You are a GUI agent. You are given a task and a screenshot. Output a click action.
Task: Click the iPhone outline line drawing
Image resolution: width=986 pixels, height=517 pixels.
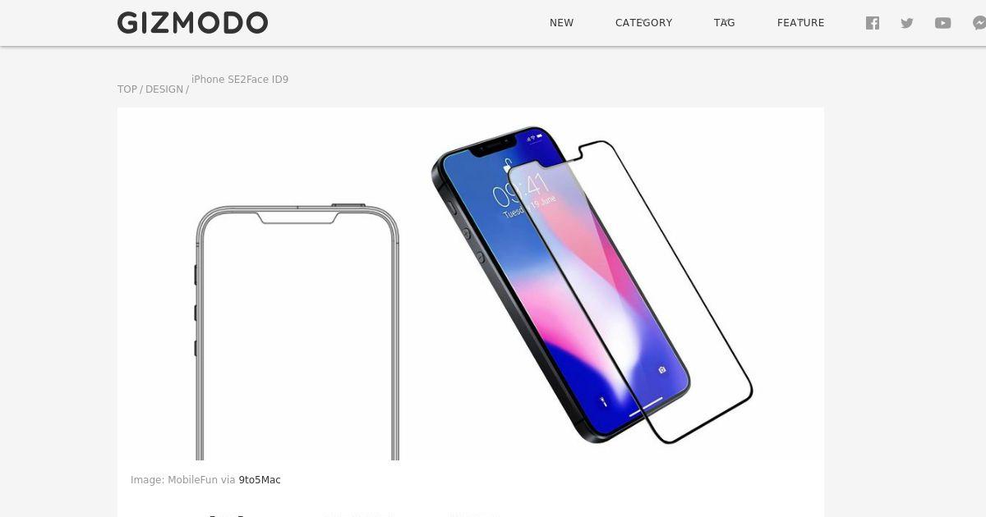point(297,332)
